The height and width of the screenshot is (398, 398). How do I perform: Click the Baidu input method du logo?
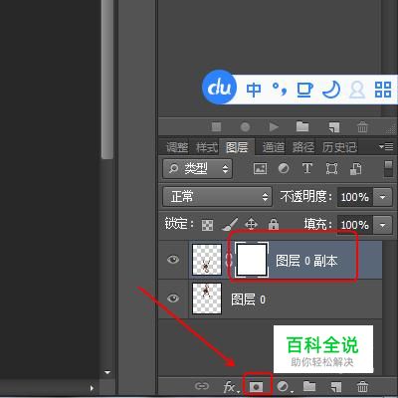pyautogui.click(x=219, y=88)
